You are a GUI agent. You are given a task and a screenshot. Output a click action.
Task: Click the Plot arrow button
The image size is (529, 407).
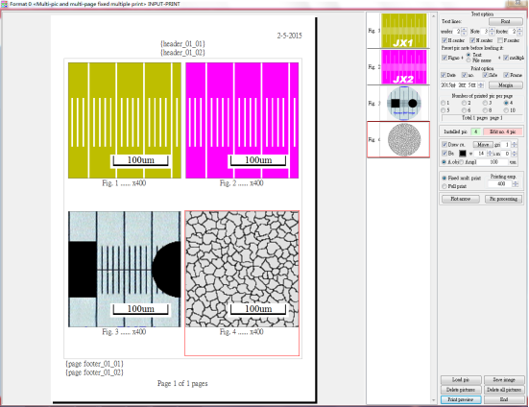461,199
